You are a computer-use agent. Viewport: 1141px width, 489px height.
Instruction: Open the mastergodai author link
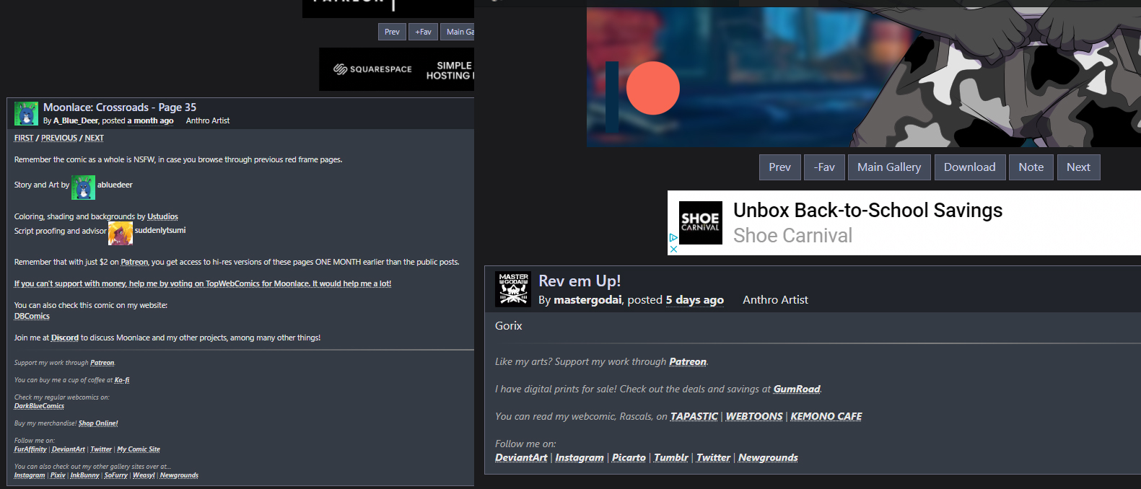(x=587, y=299)
